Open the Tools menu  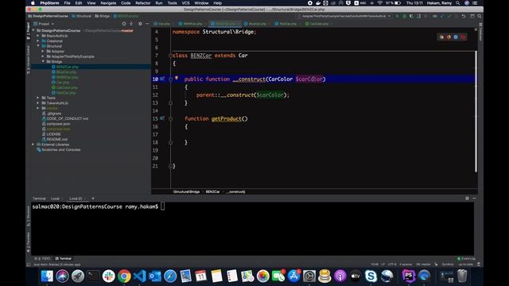point(172,3)
